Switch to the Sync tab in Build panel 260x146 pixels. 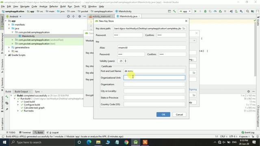click(37, 92)
